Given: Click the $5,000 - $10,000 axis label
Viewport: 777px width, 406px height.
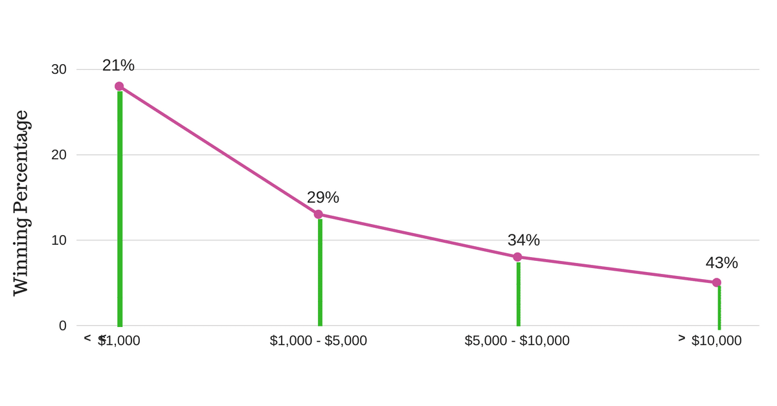Looking at the screenshot, I should tap(517, 341).
